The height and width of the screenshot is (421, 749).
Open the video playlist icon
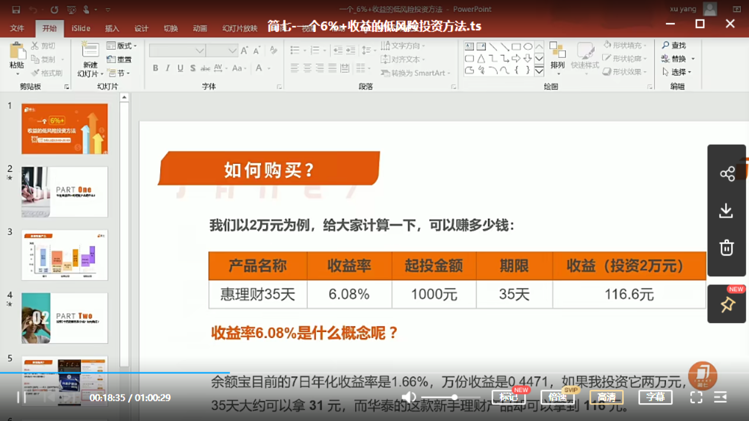[721, 397]
